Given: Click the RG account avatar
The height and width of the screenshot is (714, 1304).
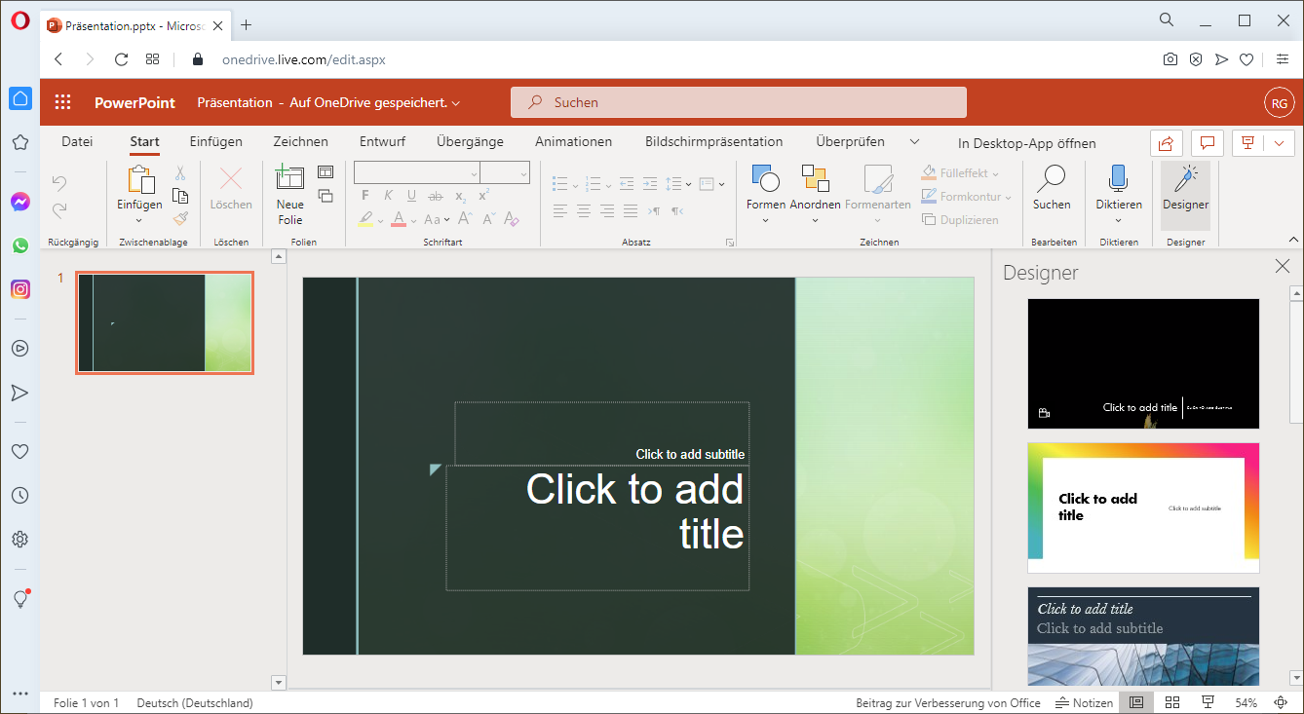Looking at the screenshot, I should pos(1279,102).
